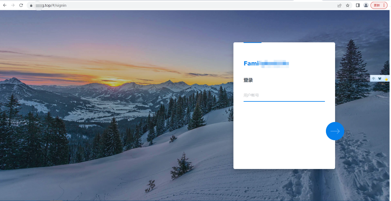
Task: Click the 登录 heading text
Action: coord(248,80)
